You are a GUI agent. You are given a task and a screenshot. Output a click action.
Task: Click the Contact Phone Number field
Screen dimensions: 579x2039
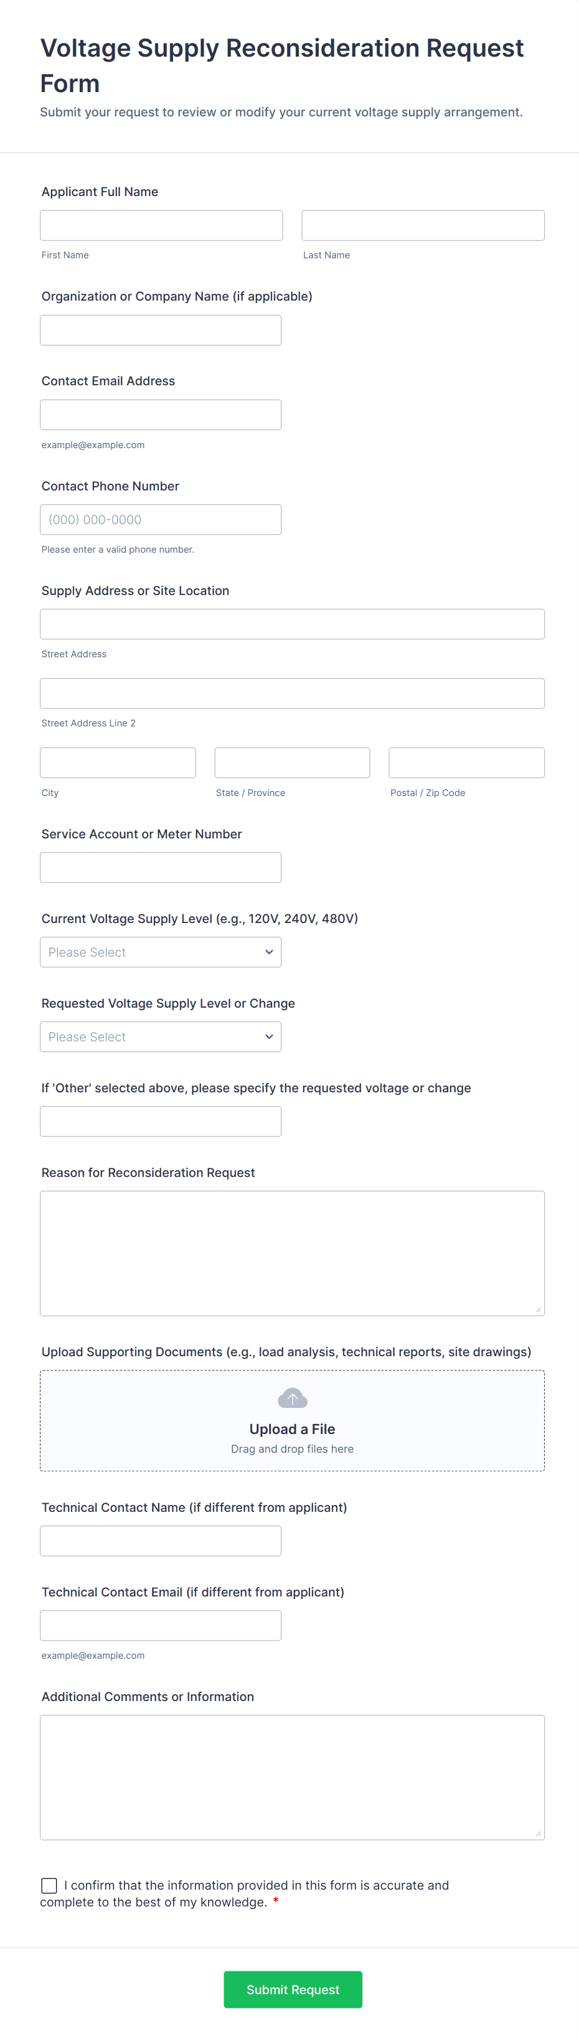coord(161,519)
